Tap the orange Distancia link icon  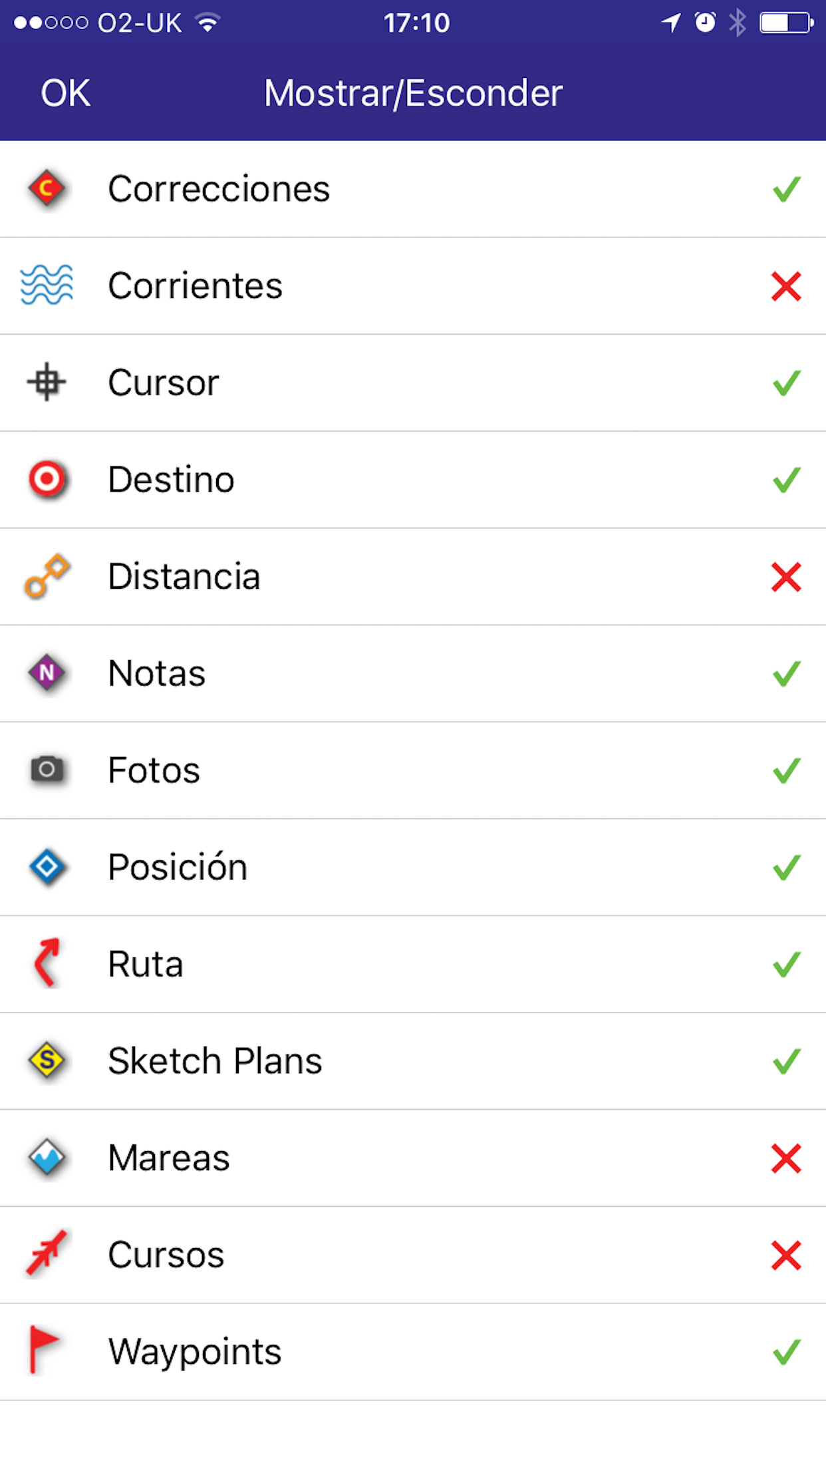(x=47, y=576)
